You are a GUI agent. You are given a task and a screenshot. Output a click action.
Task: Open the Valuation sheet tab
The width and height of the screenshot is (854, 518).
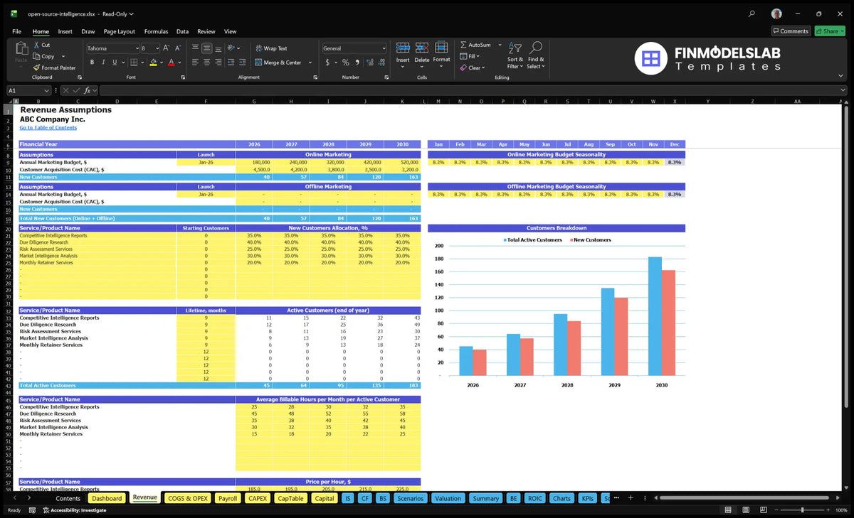(448, 498)
